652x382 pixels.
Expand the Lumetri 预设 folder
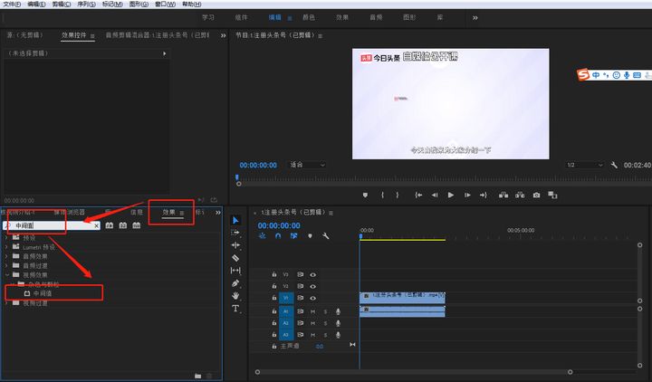pos(6,247)
